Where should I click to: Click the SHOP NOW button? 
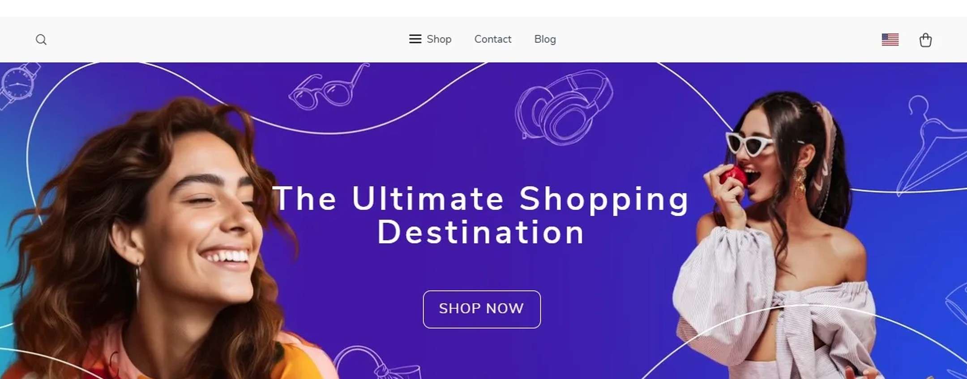(x=482, y=309)
